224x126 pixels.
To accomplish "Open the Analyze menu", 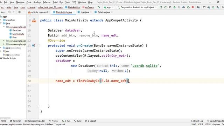I will click(x=37, y=2).
